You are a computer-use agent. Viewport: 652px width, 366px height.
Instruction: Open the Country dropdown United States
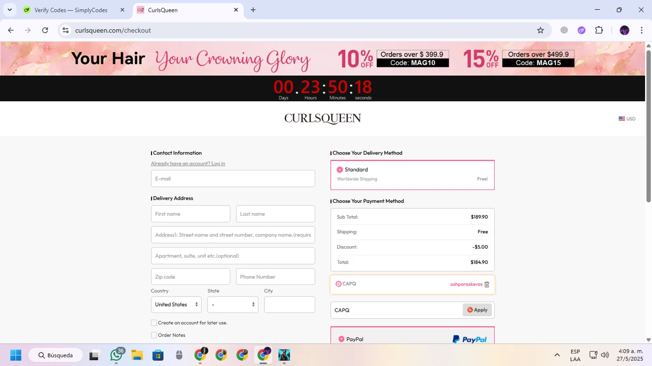(176, 305)
